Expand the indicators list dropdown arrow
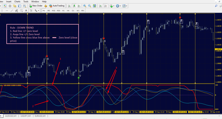The image size is (222, 119). 114,6
